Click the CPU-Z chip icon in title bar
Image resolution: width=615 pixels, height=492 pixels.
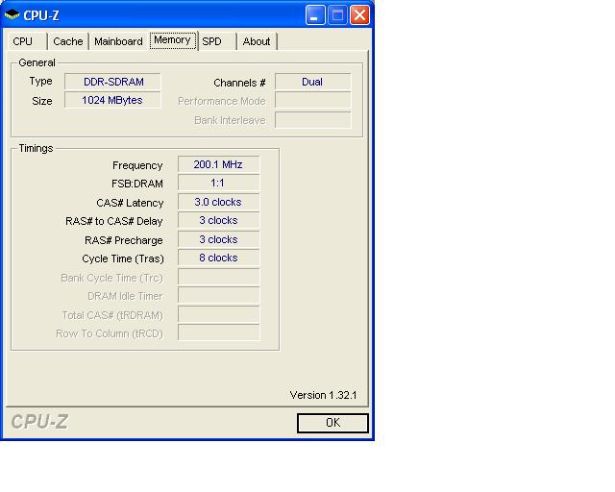click(x=12, y=15)
